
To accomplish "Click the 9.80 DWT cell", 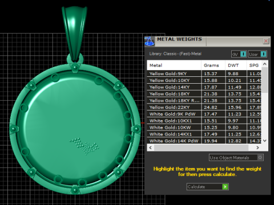I will pos(236,128).
